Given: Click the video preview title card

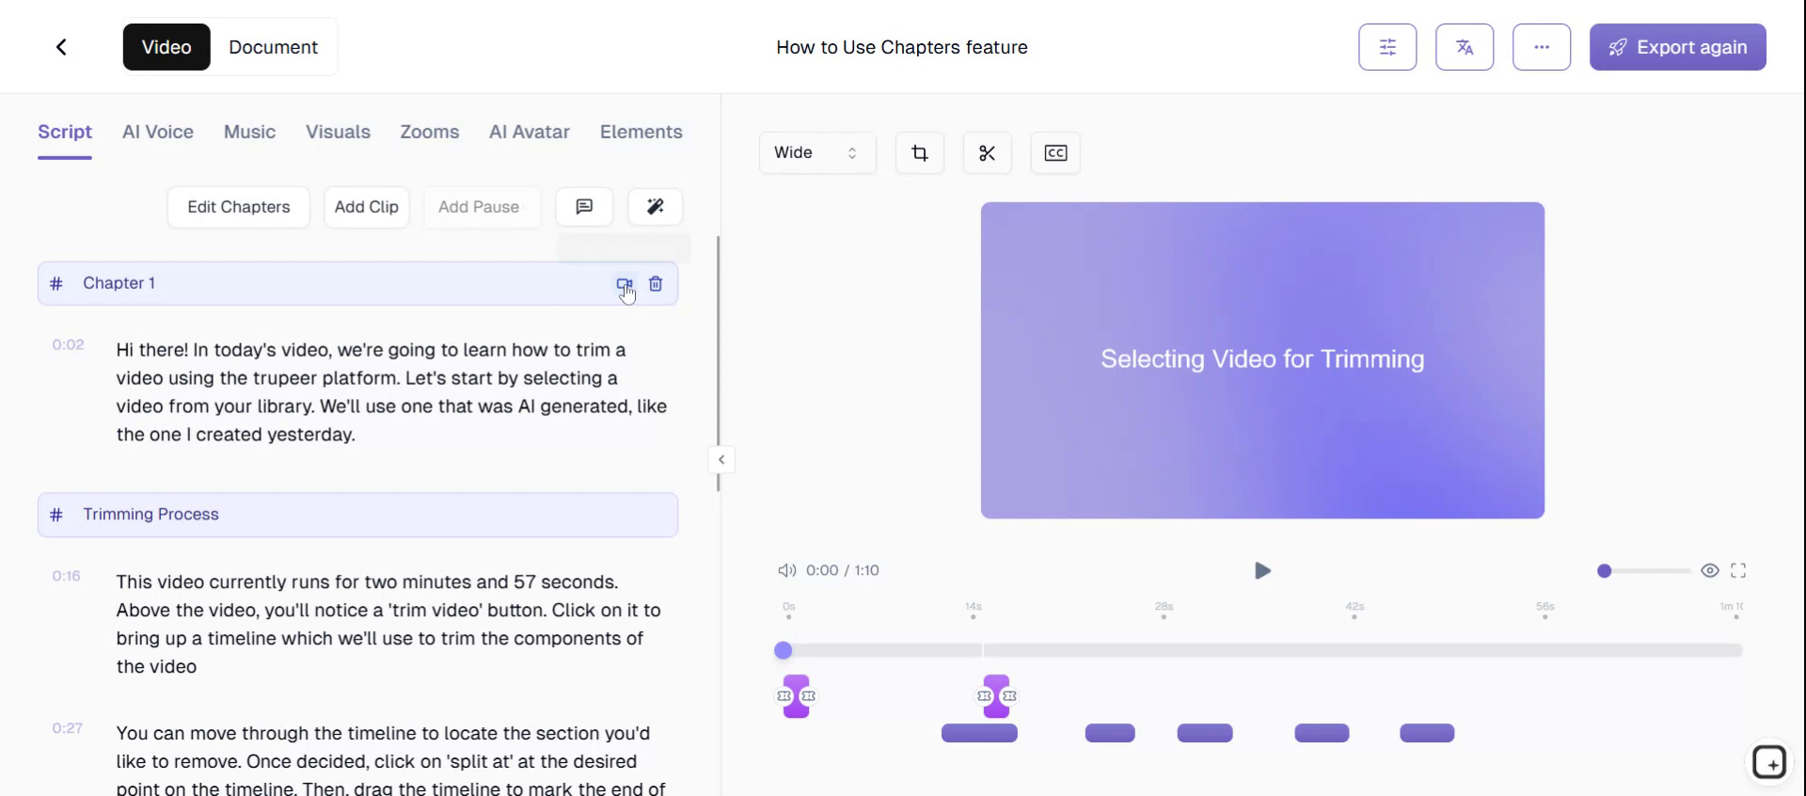Looking at the screenshot, I should (x=1262, y=360).
